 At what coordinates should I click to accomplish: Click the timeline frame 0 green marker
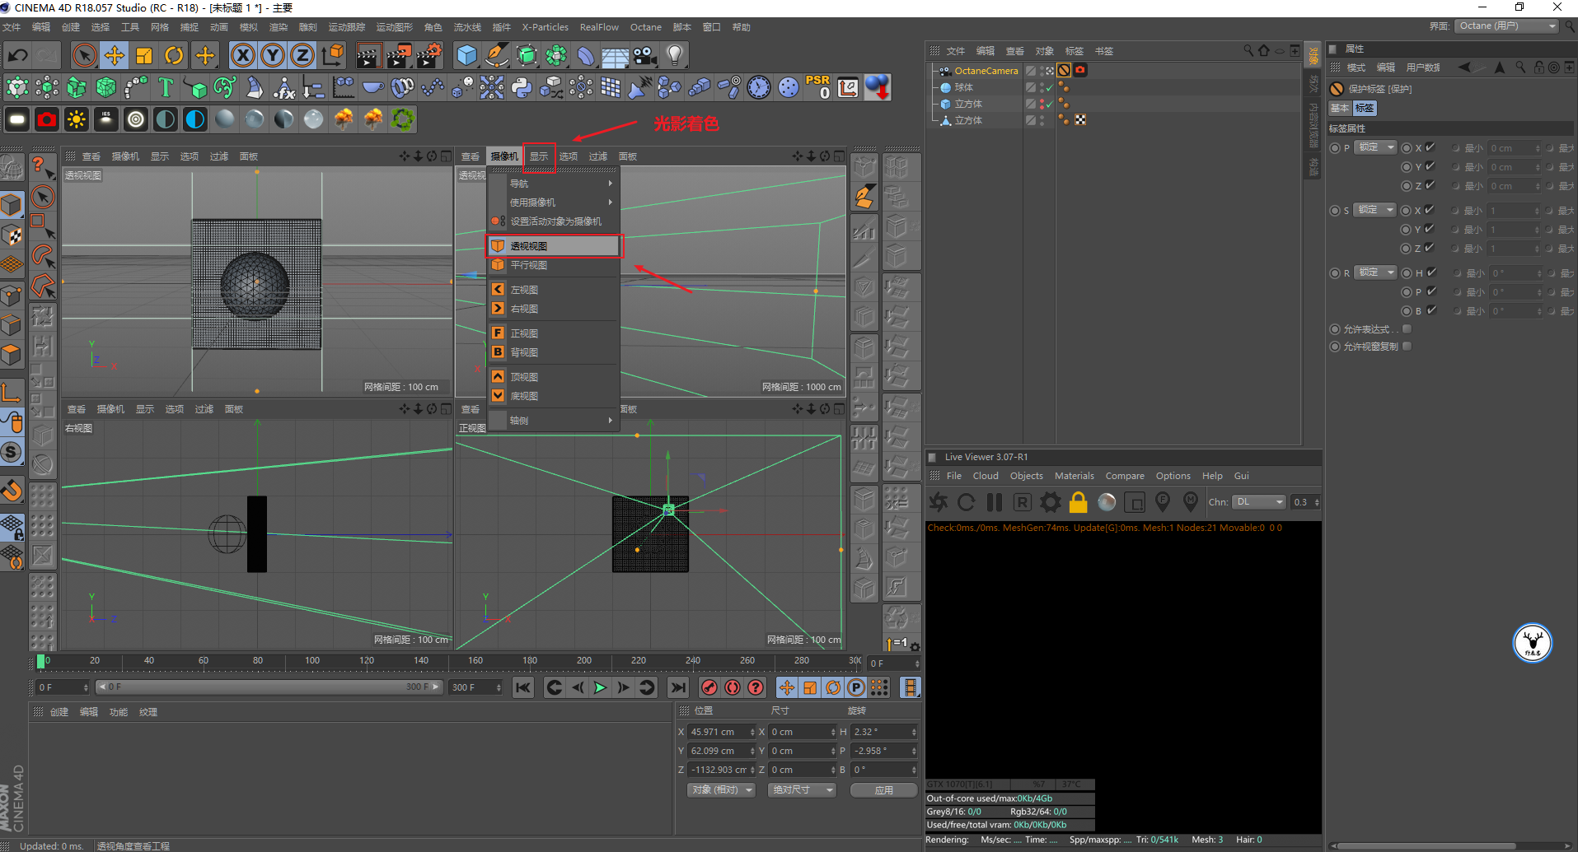tap(40, 661)
